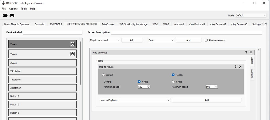
Task: Enable the Always execute checkbox
Action: coord(206,40)
